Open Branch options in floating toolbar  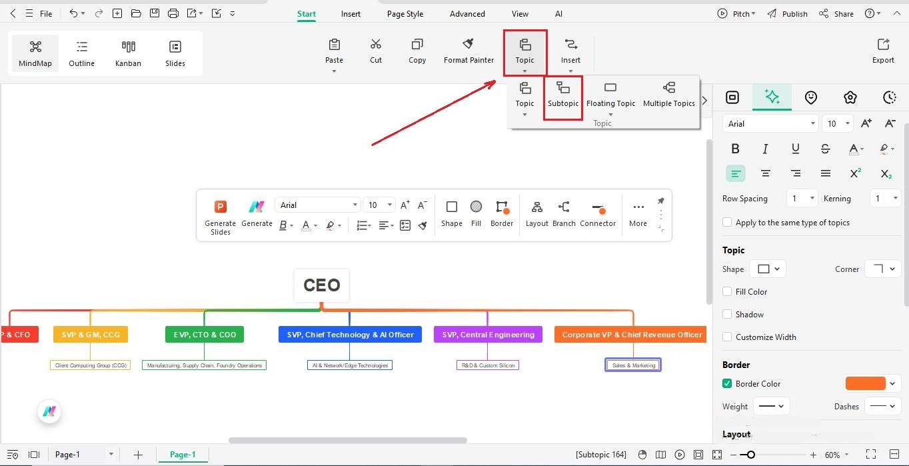[x=564, y=213]
